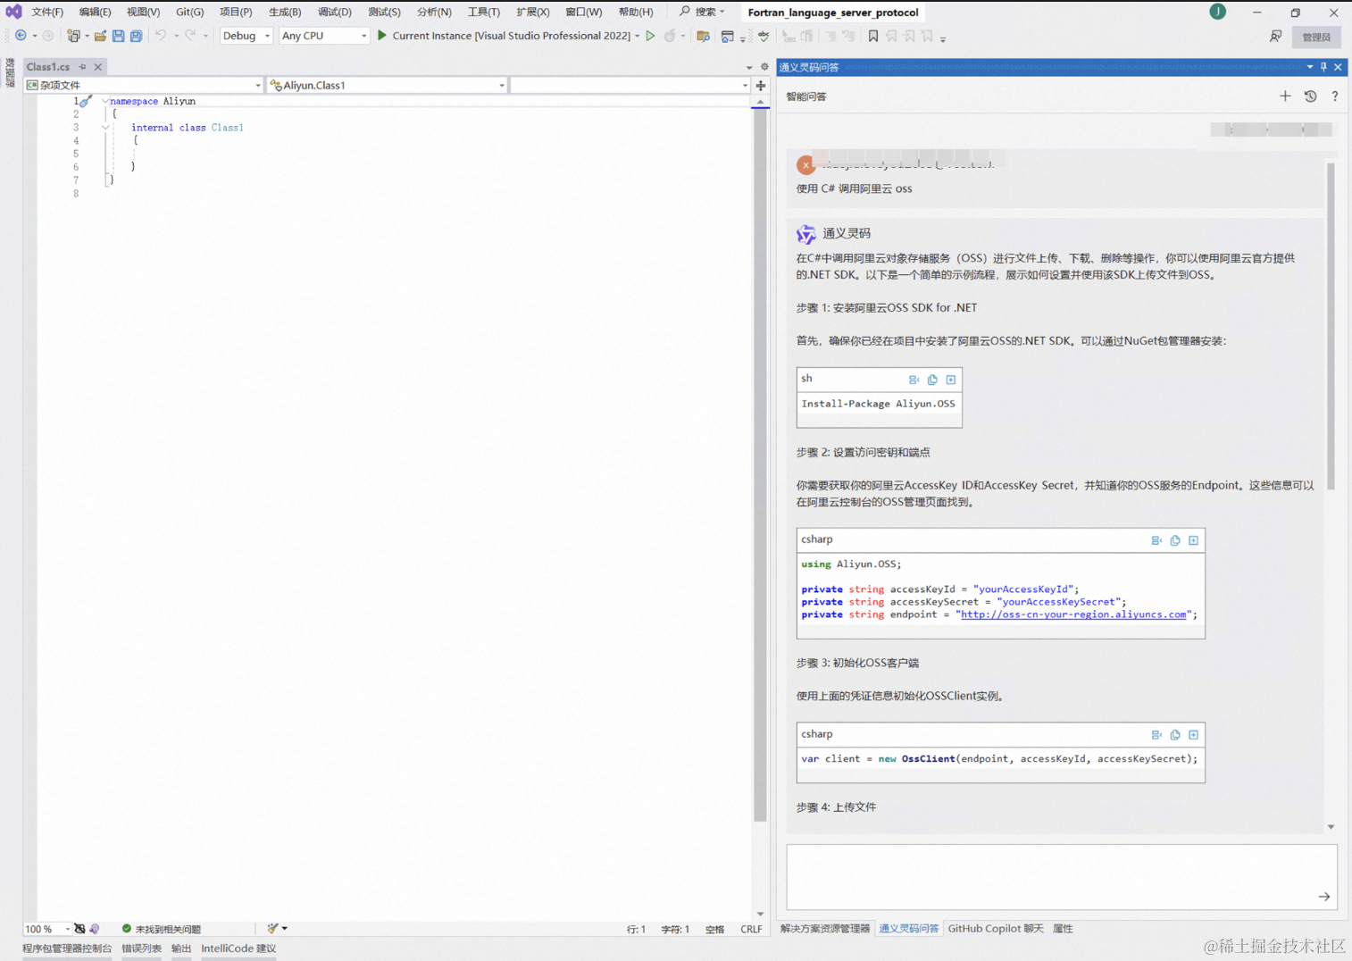Viewport: 1352px width, 961px height.
Task: Open the 杂项文件 project dropdown
Action: 144,86
